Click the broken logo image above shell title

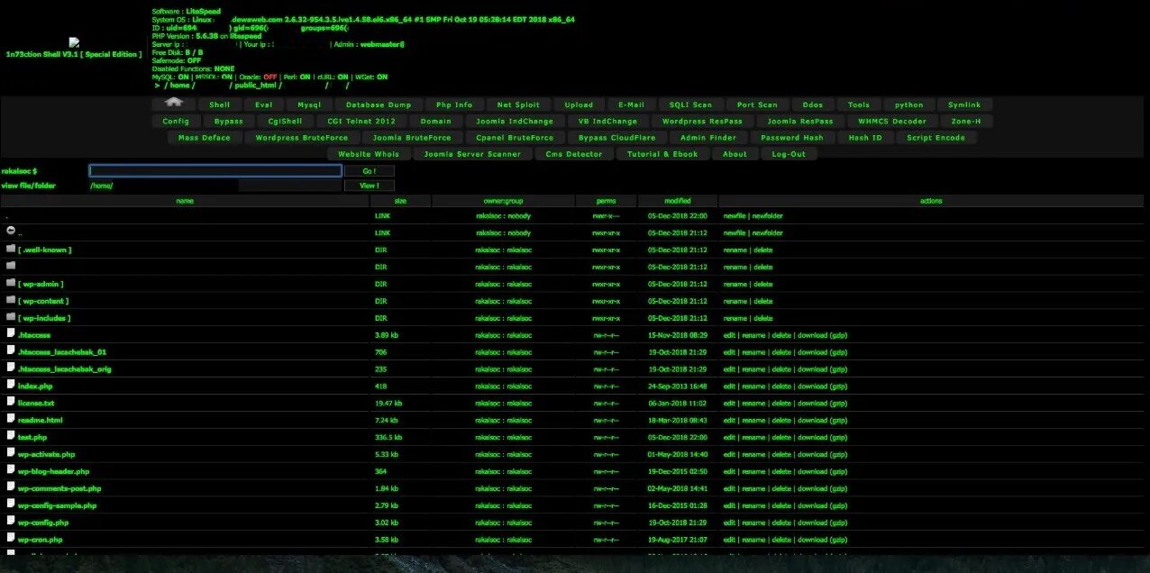coord(74,42)
